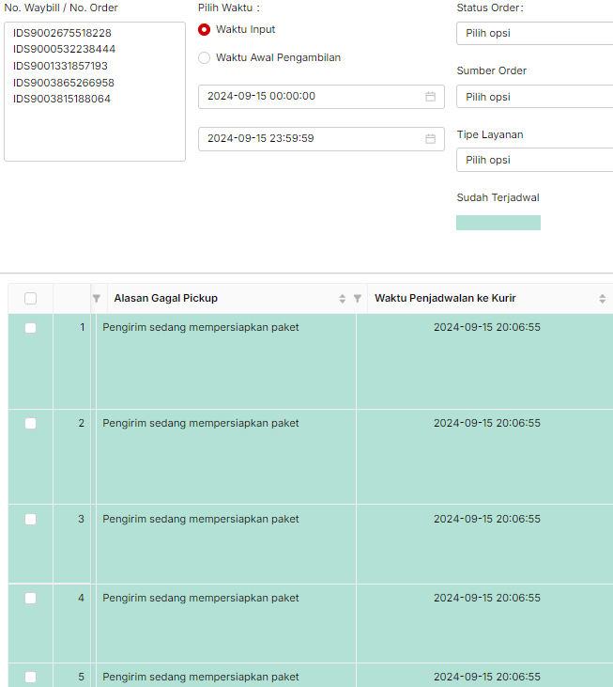Screen dimensions: 613x687
Task: Tick the select-all header checkbox
Action: point(31,298)
